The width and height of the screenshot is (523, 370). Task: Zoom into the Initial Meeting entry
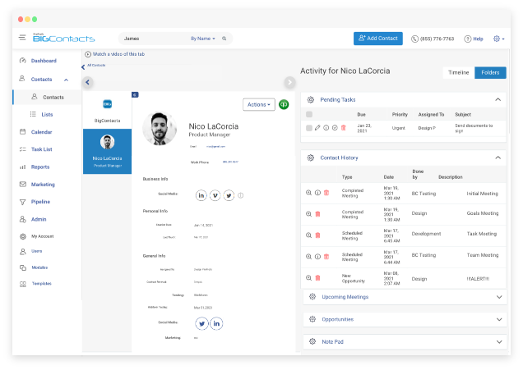(309, 193)
